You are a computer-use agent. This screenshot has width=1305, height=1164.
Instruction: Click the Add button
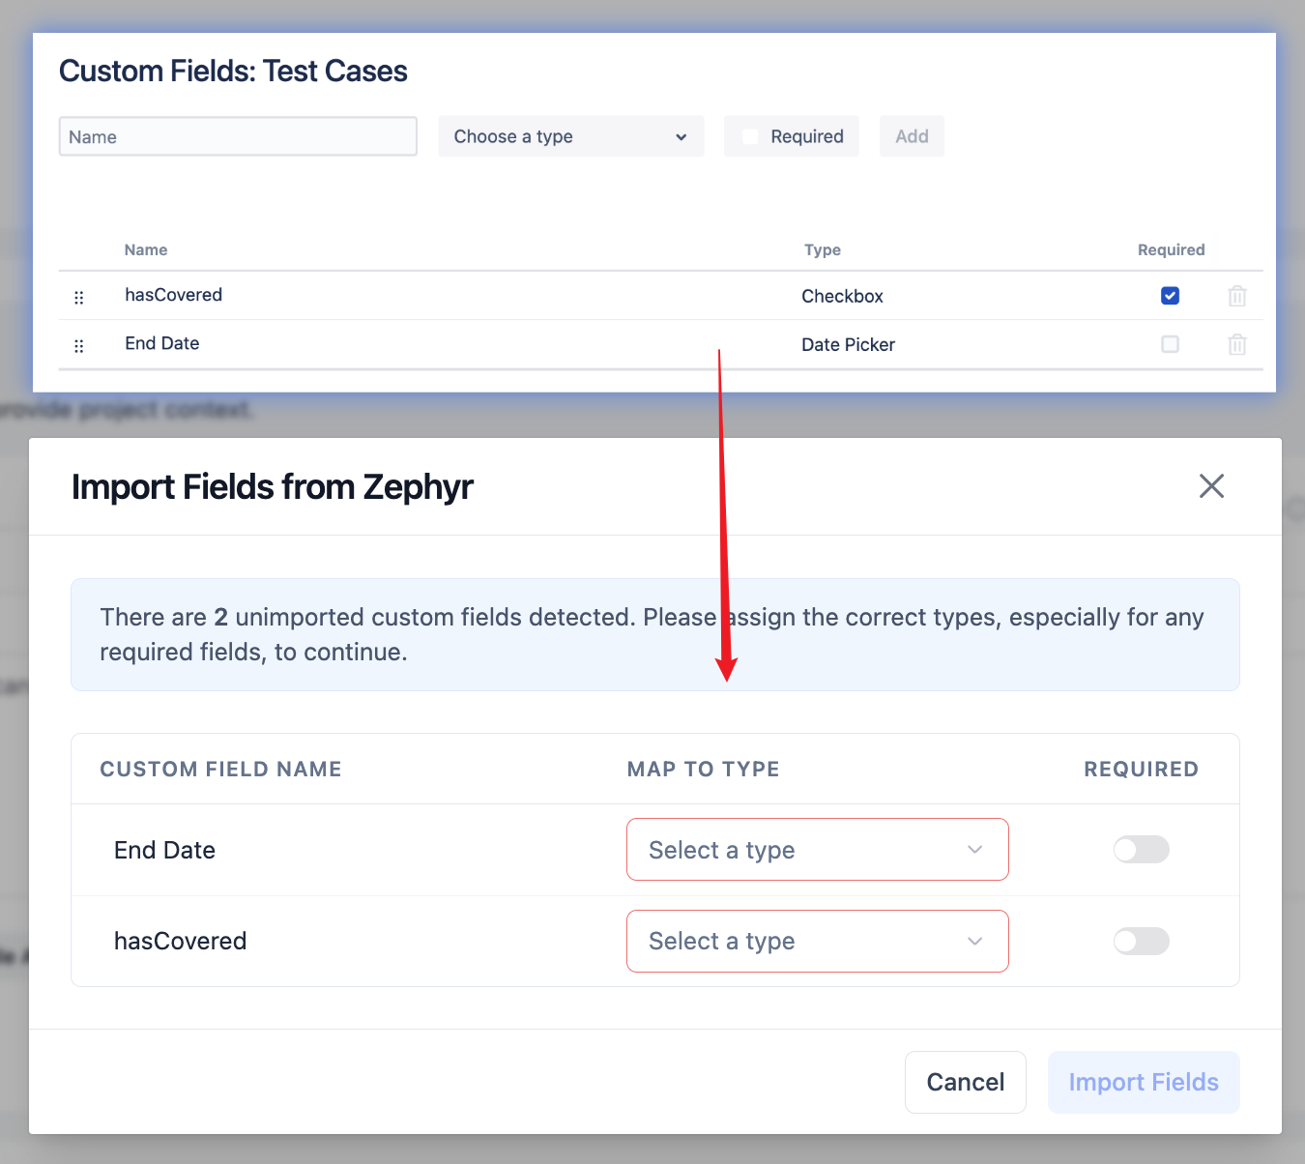[x=912, y=136]
